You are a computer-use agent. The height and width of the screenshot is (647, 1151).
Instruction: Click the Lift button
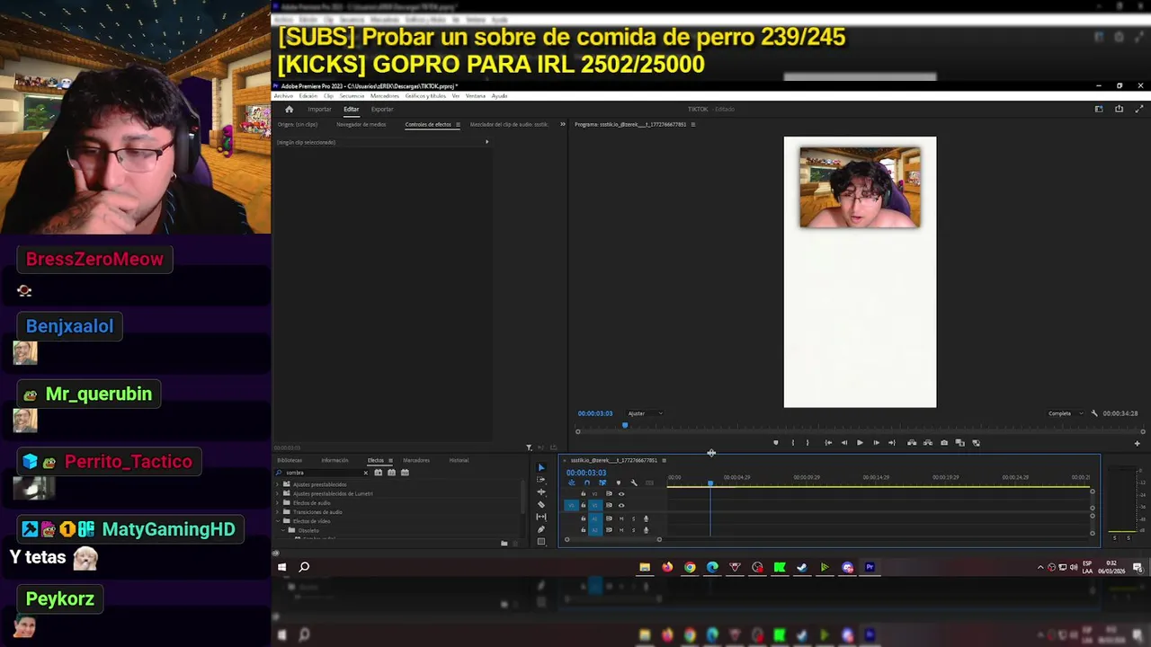click(x=912, y=442)
